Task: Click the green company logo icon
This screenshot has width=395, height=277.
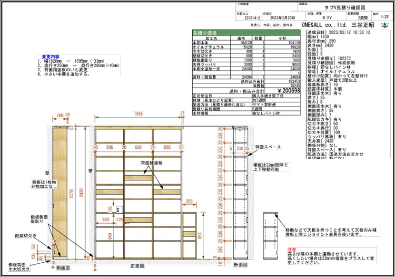Action: pos(386,25)
